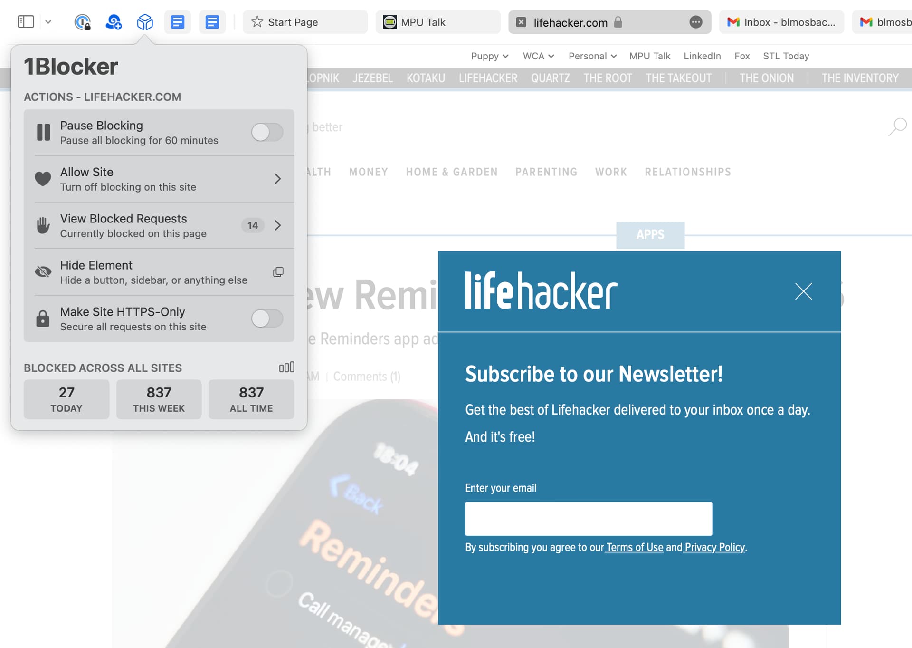Toggle the Safari sidebar button
This screenshot has width=912, height=648.
click(x=26, y=22)
